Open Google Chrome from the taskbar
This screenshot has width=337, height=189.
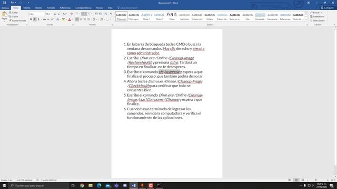coord(82,185)
